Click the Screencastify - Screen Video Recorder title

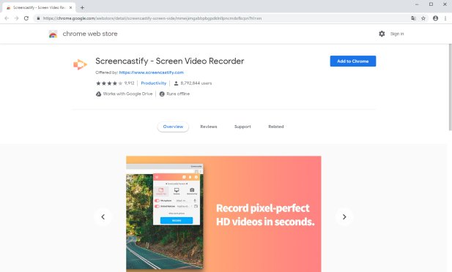click(169, 61)
